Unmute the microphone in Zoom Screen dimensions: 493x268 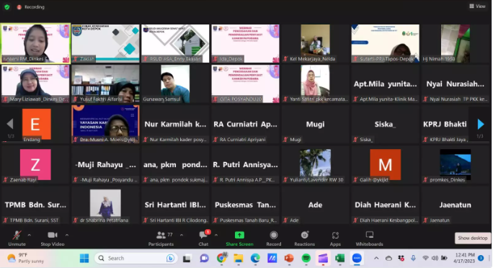coord(17,238)
